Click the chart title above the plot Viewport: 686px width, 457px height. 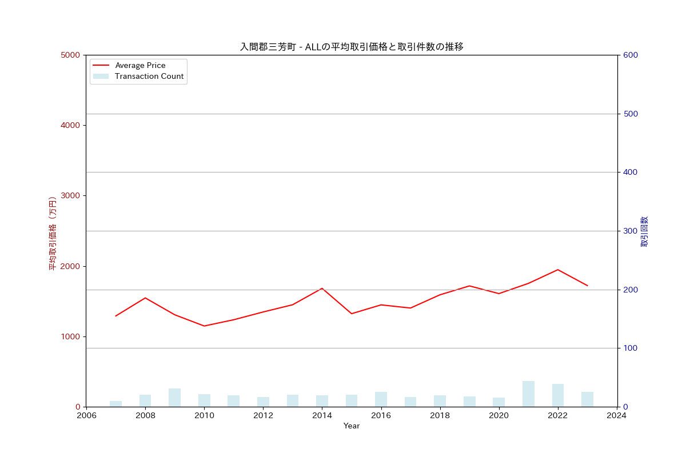(351, 47)
